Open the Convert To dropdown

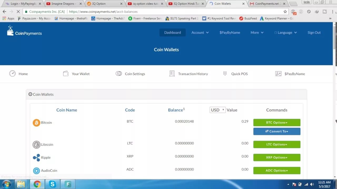click(x=277, y=132)
